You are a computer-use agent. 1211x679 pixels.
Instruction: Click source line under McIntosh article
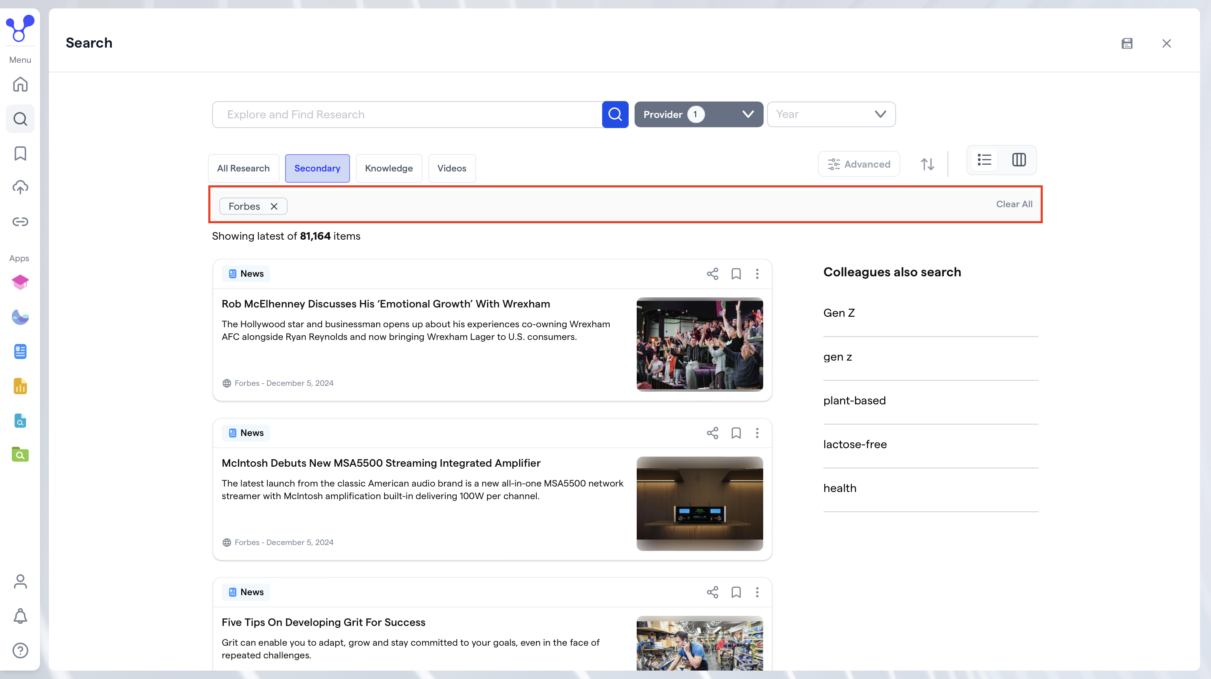coord(278,543)
